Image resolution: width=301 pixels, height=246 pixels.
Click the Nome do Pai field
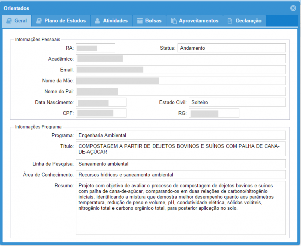[181, 91]
